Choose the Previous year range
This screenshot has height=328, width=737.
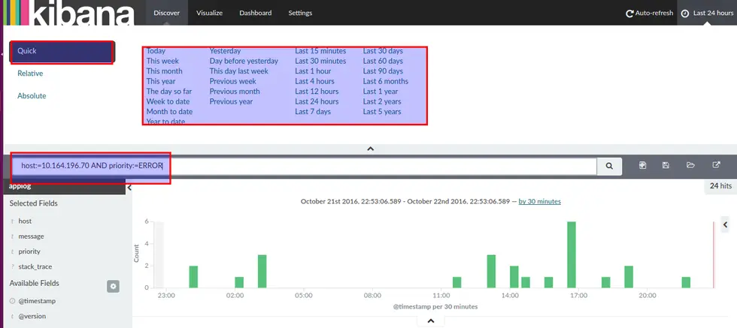coord(231,101)
